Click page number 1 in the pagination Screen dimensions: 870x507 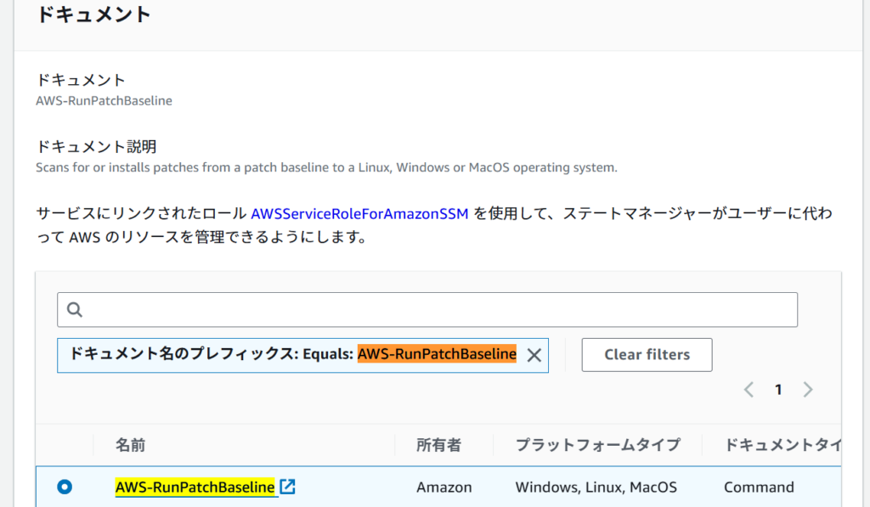point(778,390)
